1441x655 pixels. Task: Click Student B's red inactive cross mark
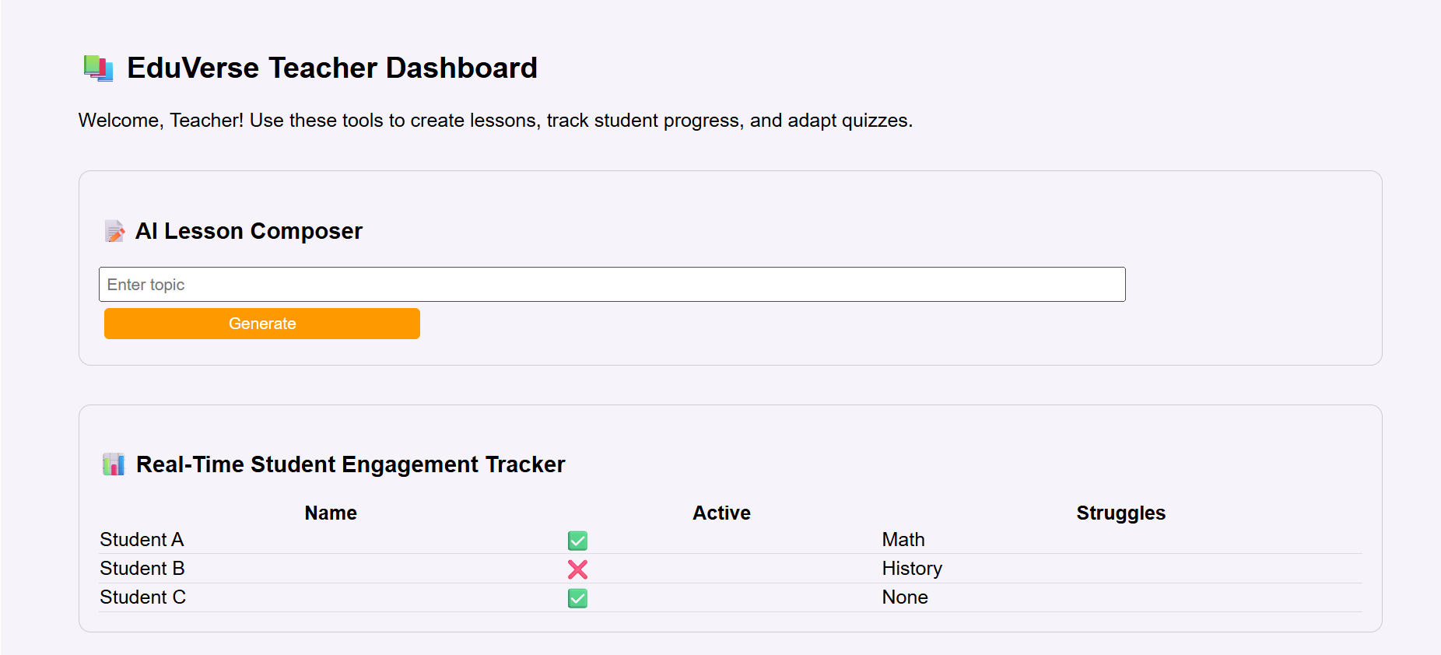pos(577,569)
